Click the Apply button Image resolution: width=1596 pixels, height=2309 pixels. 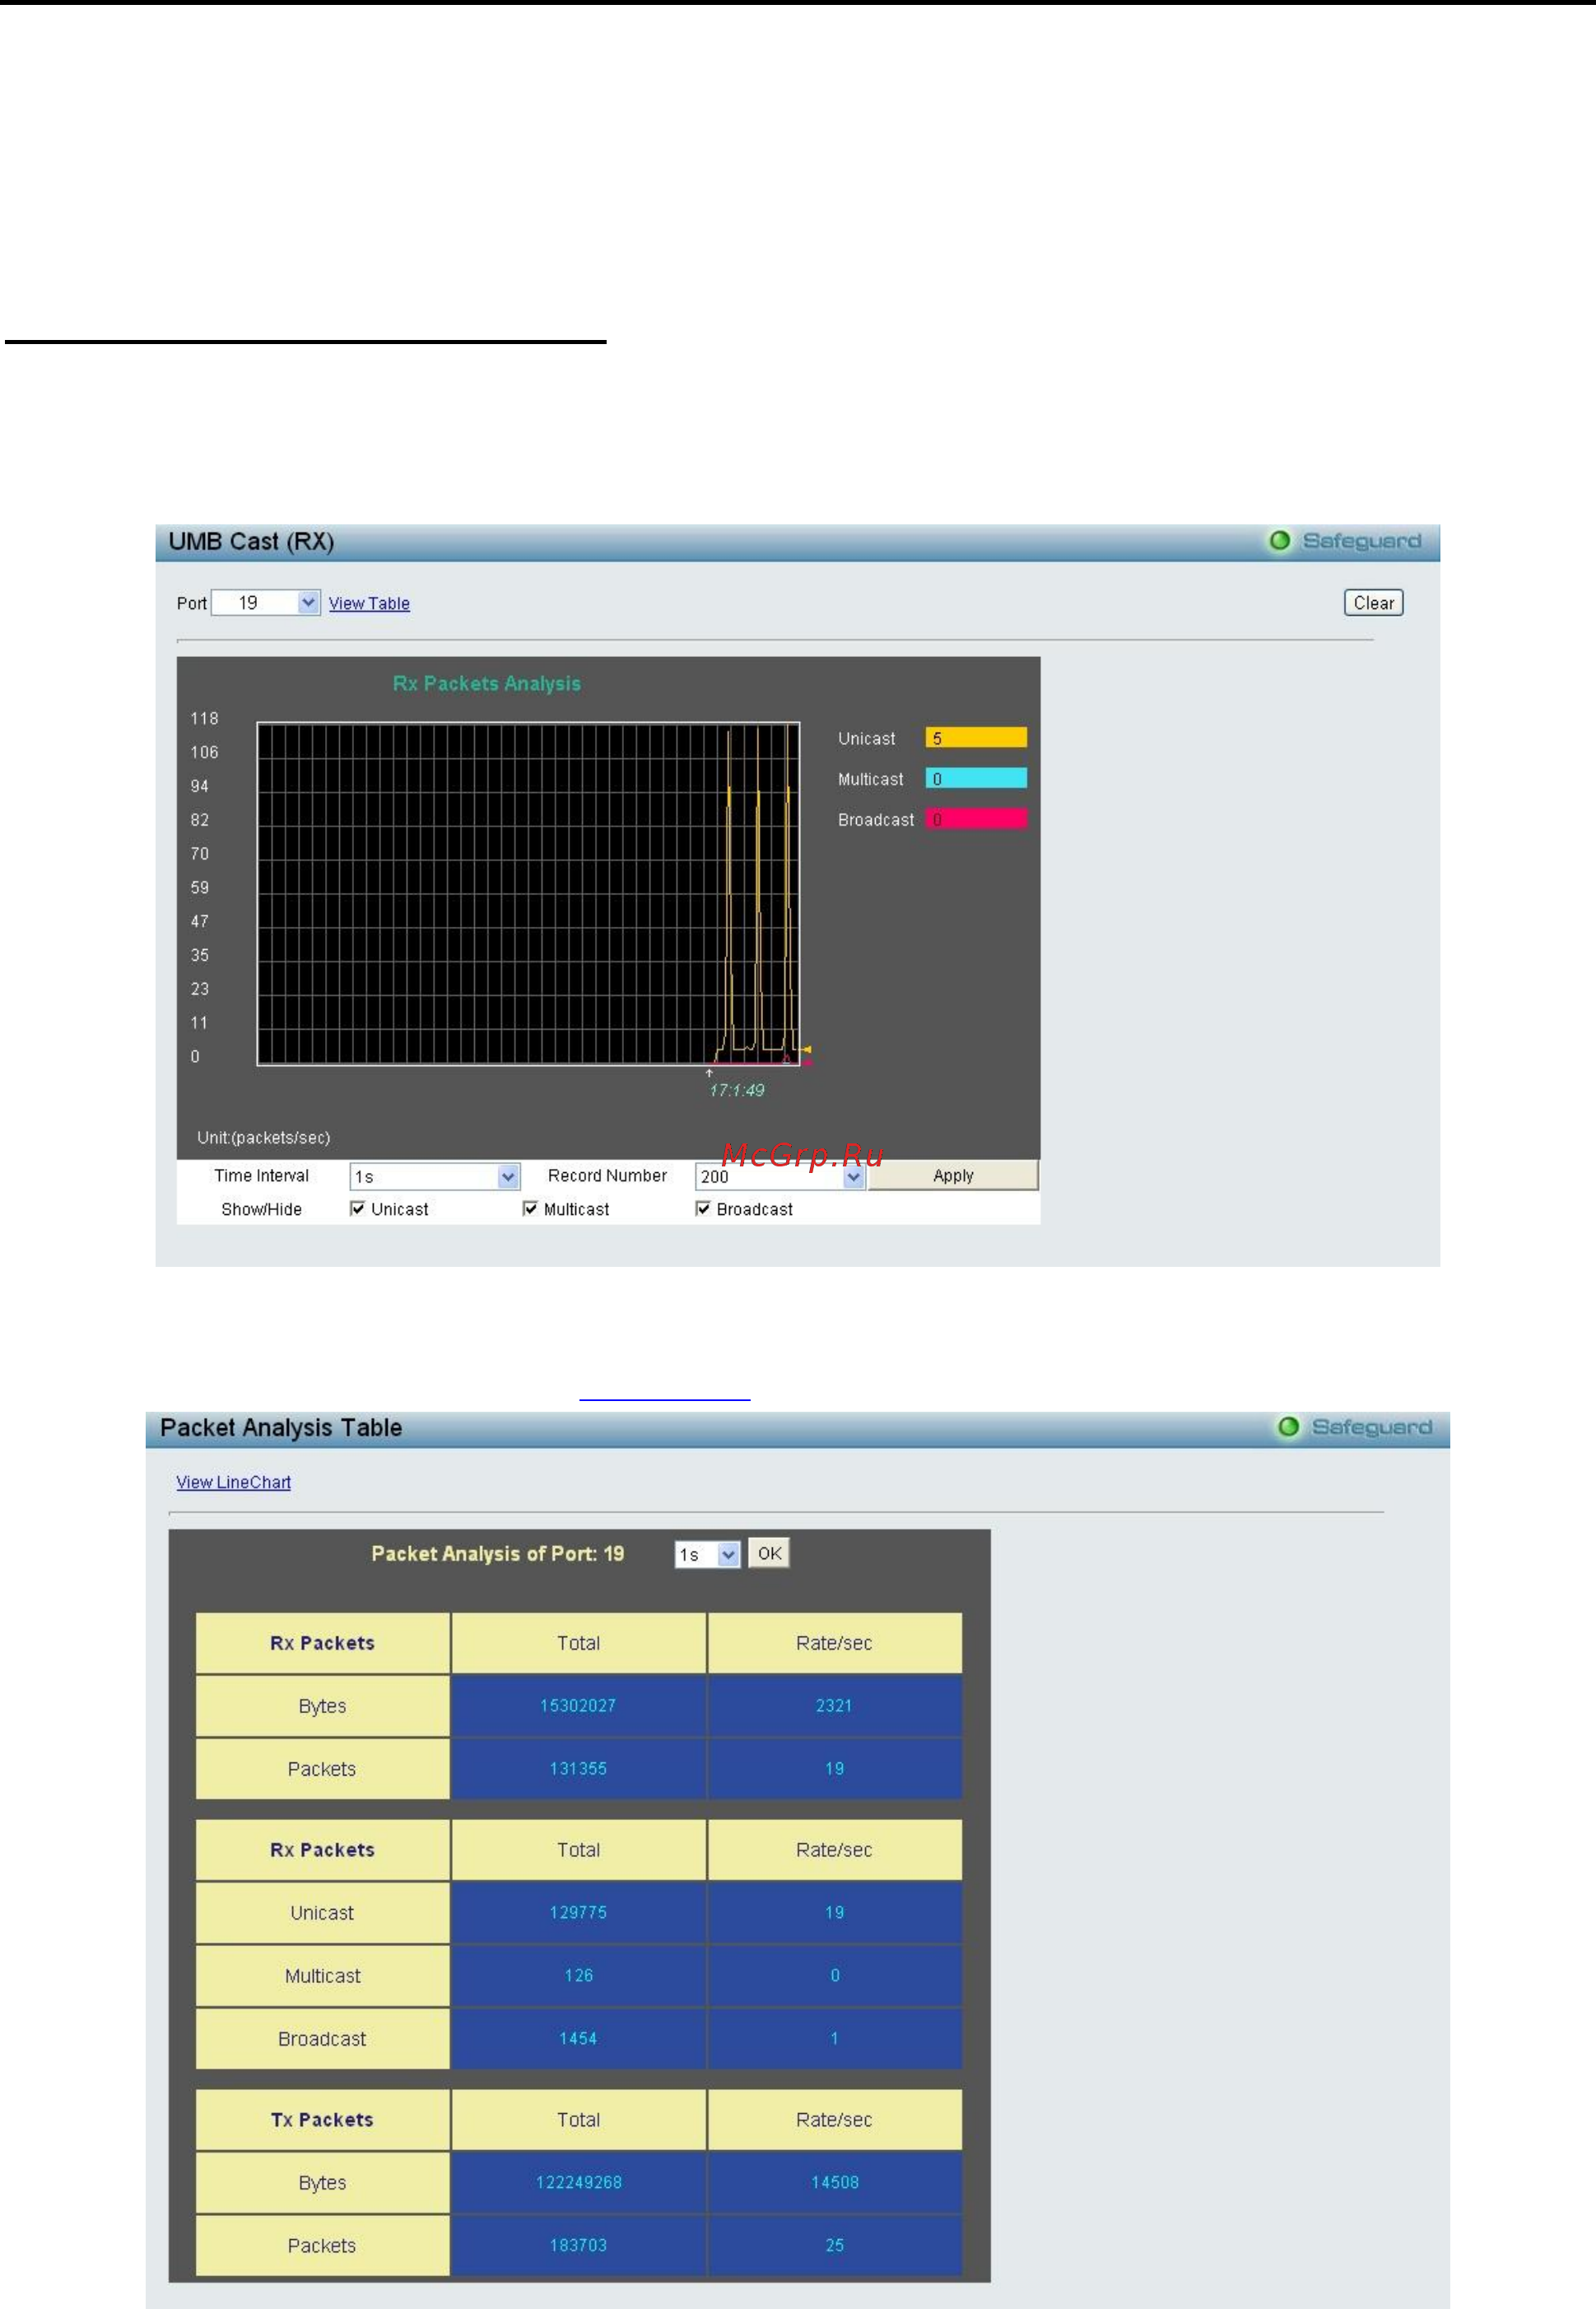click(x=953, y=1175)
